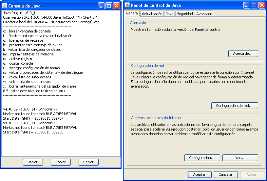
Task: Select the General tab
Action: [x=132, y=13]
